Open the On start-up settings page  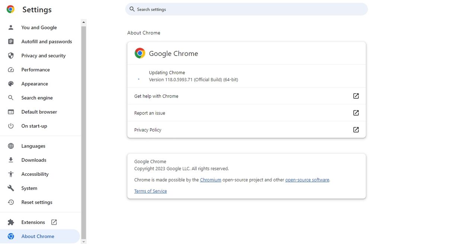pos(34,126)
